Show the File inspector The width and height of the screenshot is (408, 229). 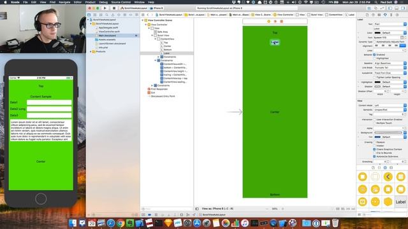click(367, 15)
